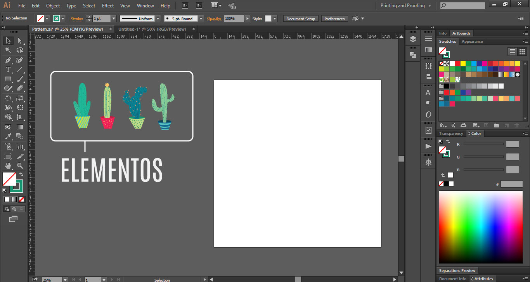Open the Effect menu
The height and width of the screenshot is (282, 530).
coord(108,6)
